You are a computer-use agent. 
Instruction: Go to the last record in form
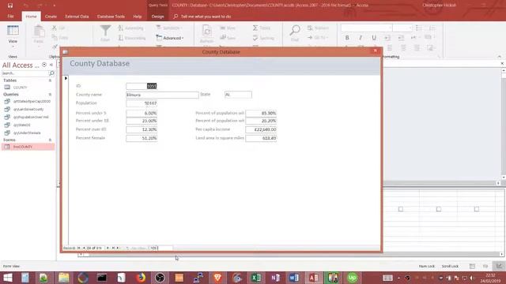(x=113, y=248)
